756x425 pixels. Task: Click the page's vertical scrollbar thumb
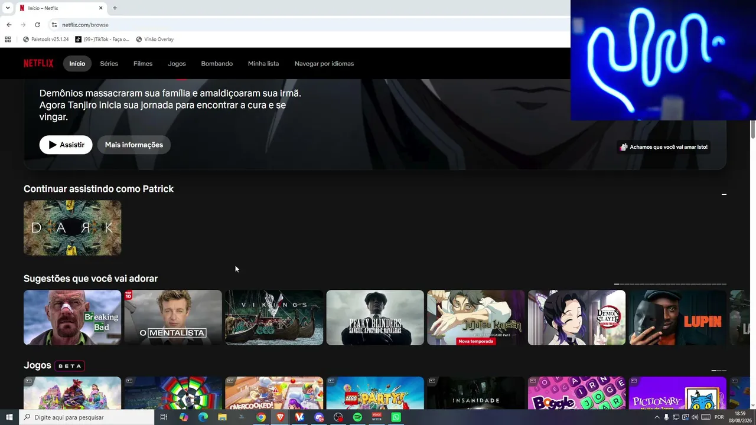pyautogui.click(x=753, y=129)
